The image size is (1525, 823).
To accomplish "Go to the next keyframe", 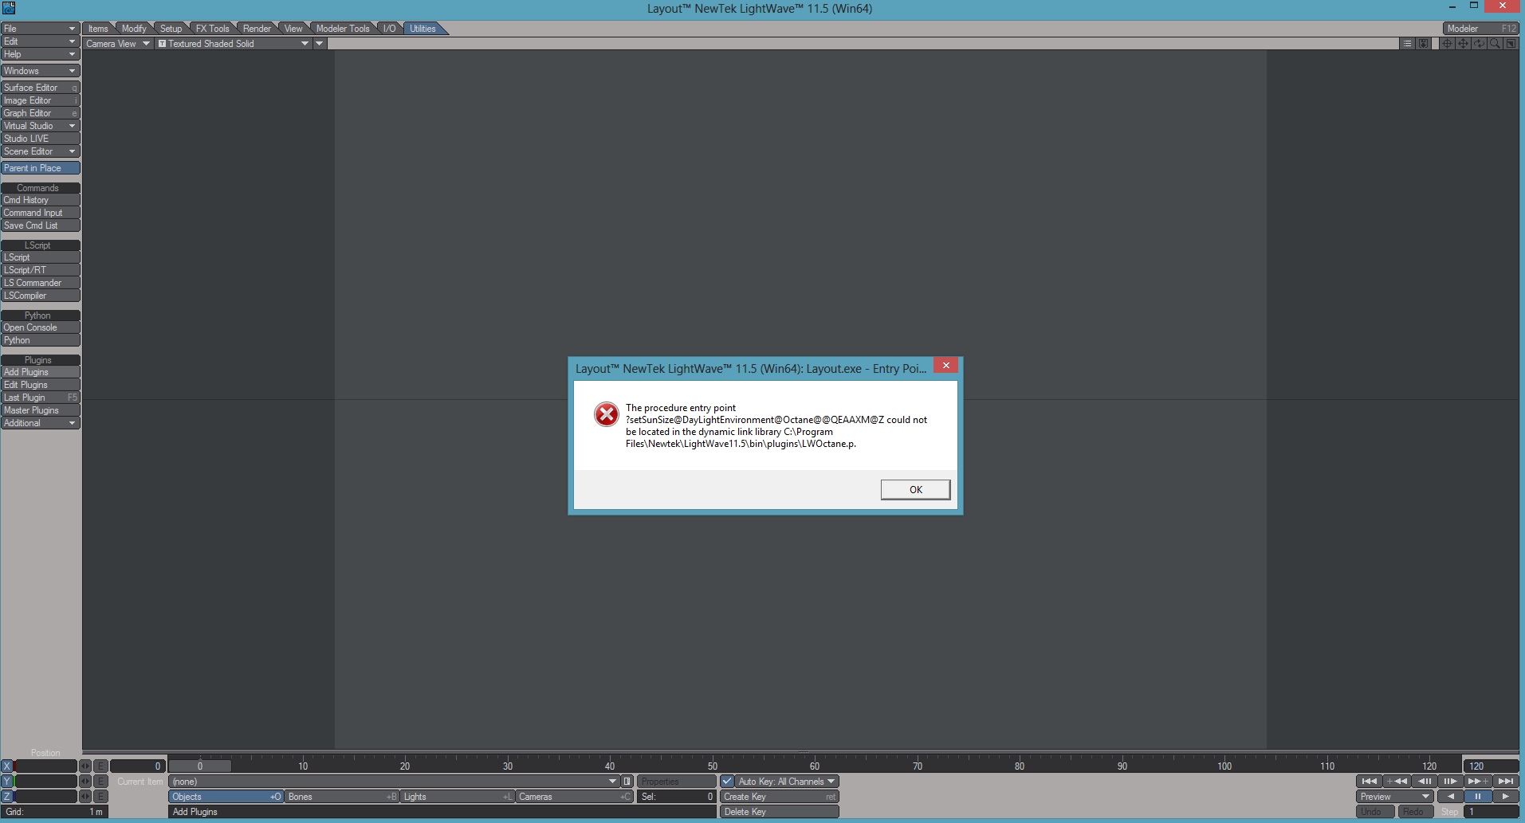I will pos(1478,782).
